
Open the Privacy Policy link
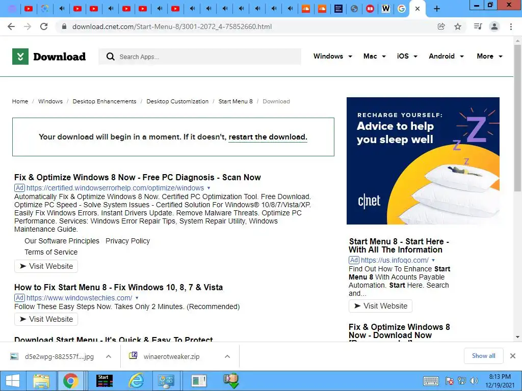click(x=128, y=241)
